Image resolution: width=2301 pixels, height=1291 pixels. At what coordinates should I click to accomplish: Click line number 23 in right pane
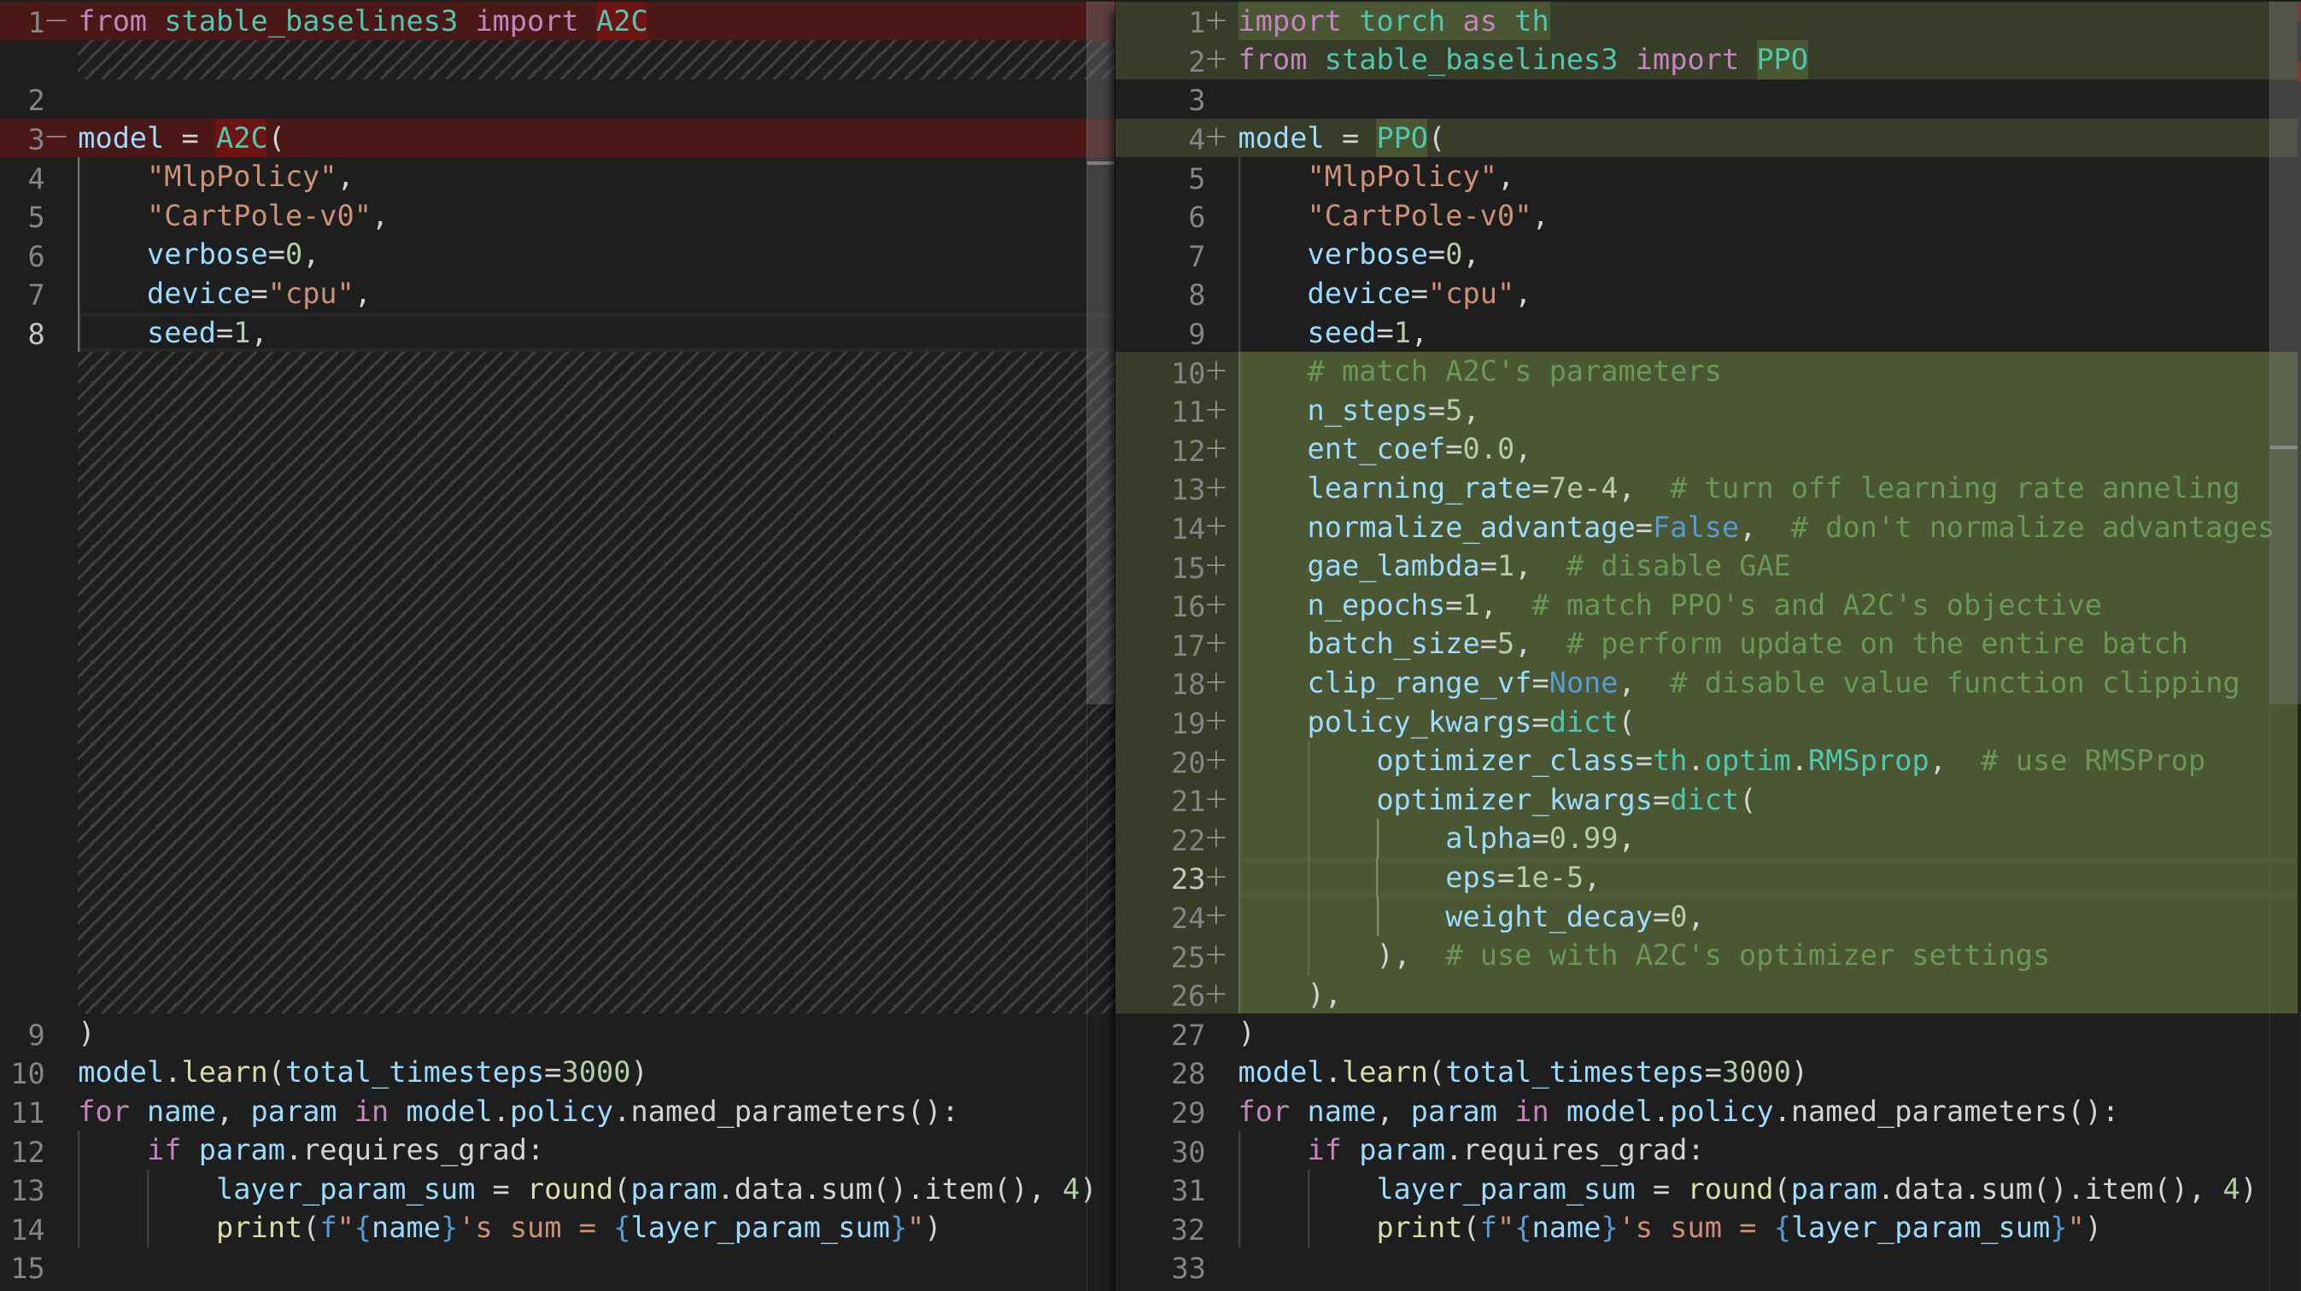(1188, 878)
